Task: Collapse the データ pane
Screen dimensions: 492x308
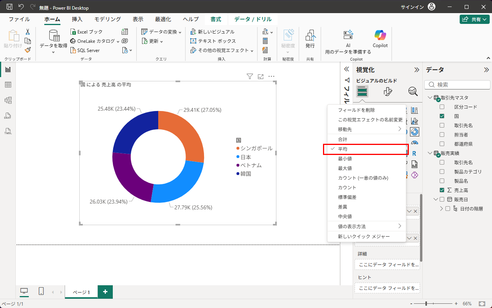Action: 486,70
